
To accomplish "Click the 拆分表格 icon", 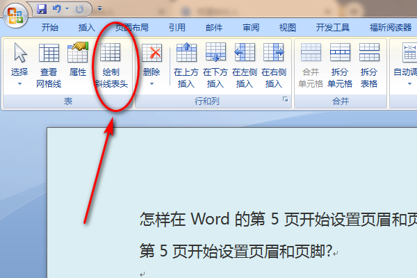I will (x=369, y=52).
